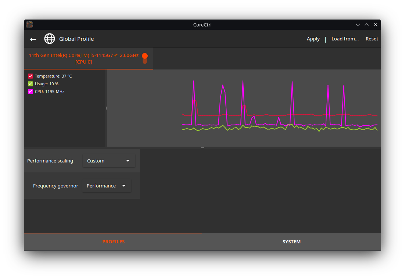Click the sensor panel vertical splitter handle
Screen dimensions: 405x279
click(x=106, y=108)
